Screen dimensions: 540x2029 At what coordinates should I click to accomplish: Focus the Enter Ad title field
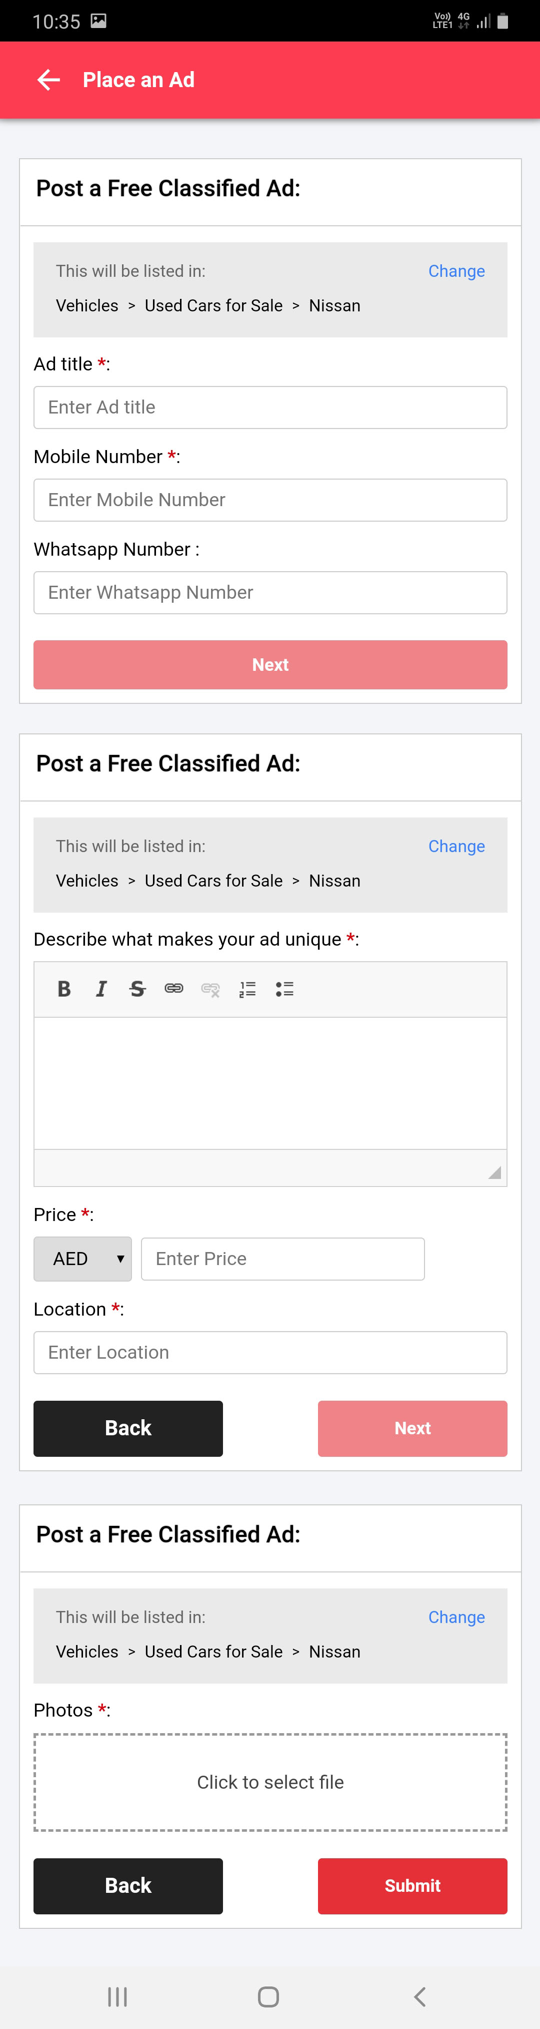[x=270, y=407]
